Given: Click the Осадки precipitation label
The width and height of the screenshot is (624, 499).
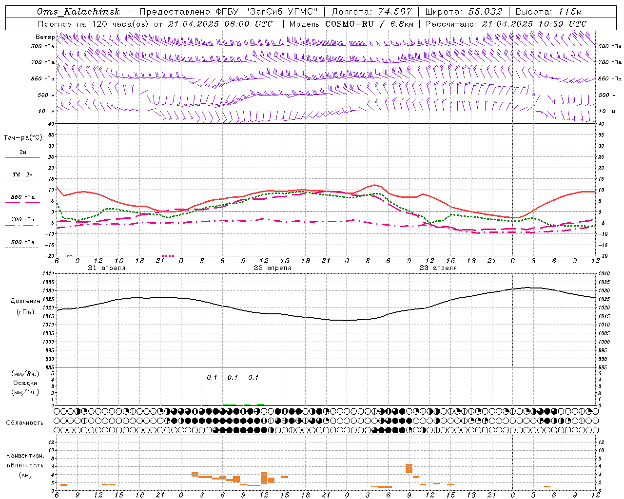Looking at the screenshot, I should point(25,383).
